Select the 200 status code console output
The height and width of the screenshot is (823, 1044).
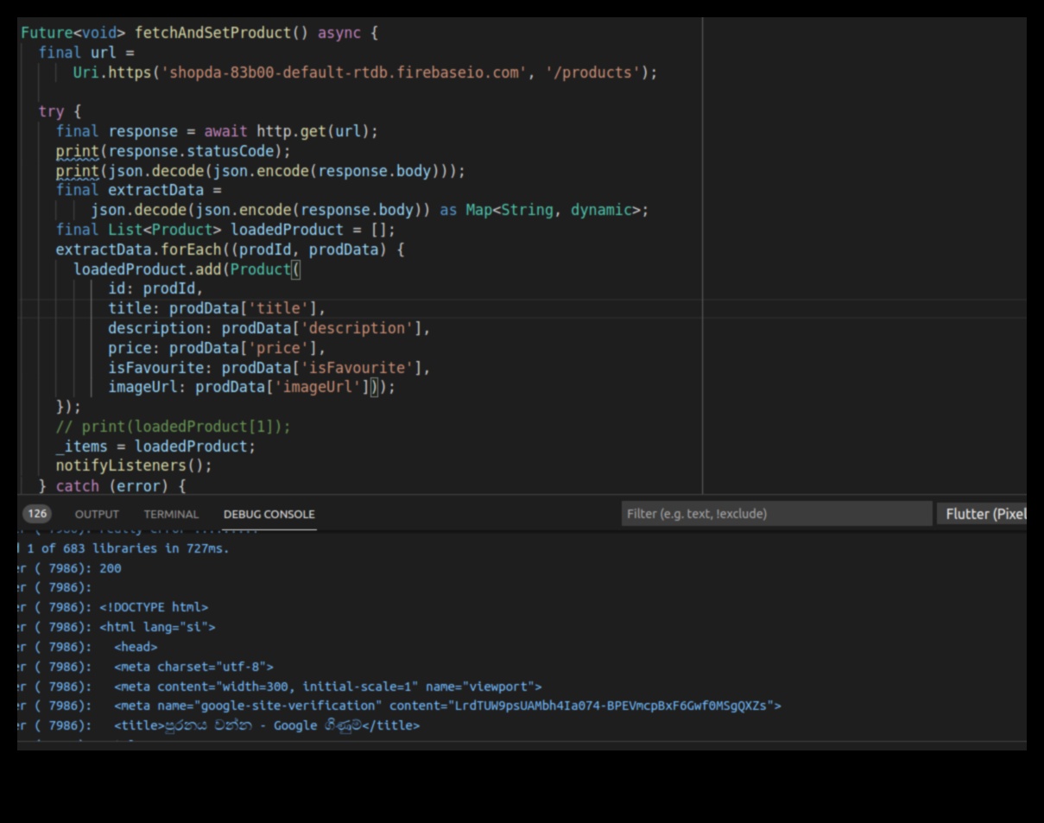click(x=110, y=568)
